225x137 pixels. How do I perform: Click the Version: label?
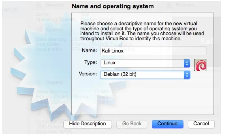[x=88, y=74]
